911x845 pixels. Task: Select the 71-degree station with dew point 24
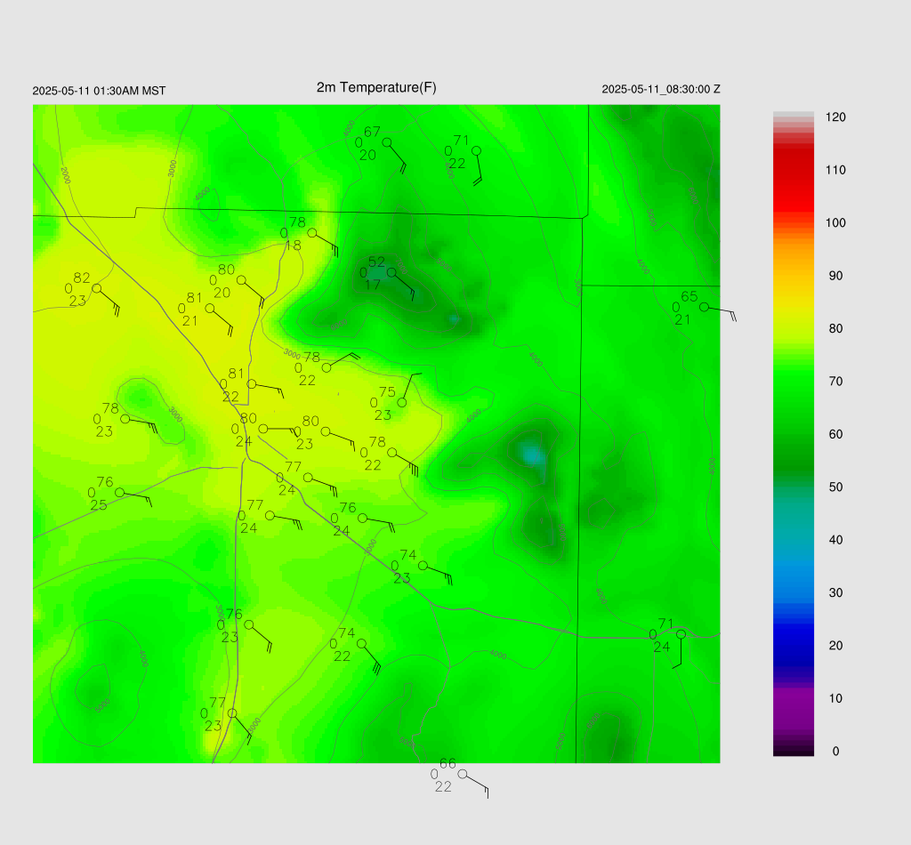pyautogui.click(x=681, y=635)
